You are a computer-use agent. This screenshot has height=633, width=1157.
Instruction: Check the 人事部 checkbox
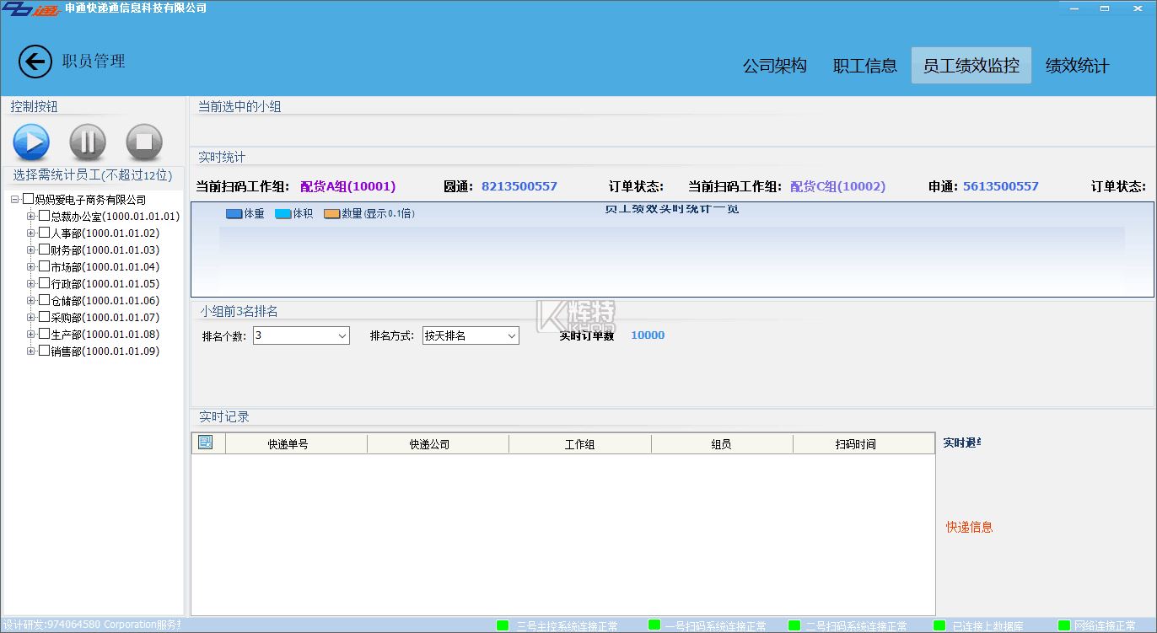45,233
